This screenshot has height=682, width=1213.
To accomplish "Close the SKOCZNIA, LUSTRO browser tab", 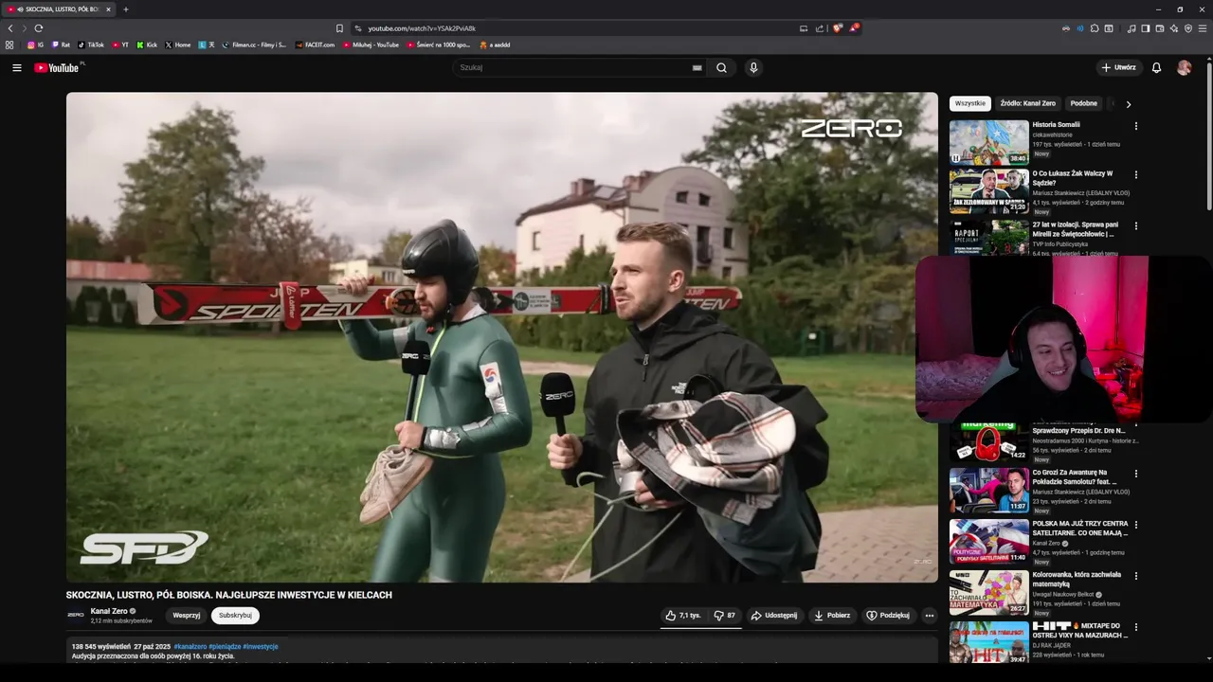I will tap(108, 9).
